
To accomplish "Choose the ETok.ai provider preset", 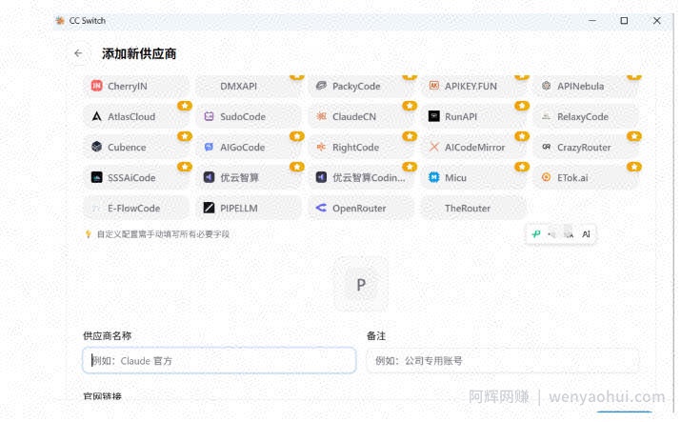I will pos(587,177).
